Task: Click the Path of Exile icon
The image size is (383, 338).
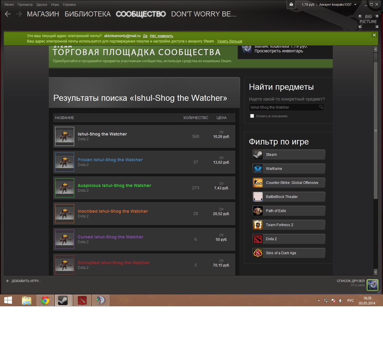Action: (258, 211)
